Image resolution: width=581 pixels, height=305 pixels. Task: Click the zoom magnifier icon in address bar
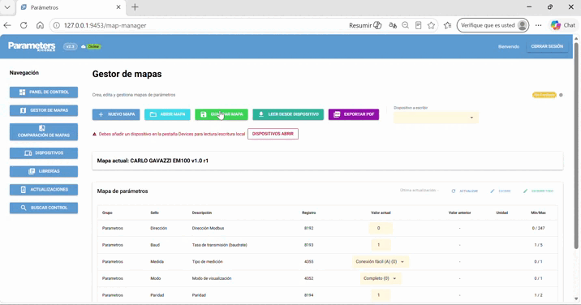tap(406, 25)
